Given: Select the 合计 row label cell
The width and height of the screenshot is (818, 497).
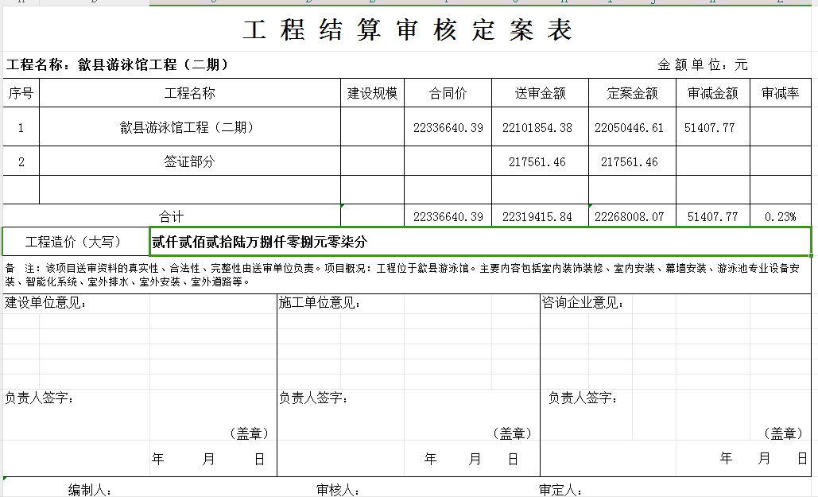Looking at the screenshot, I should [171, 216].
